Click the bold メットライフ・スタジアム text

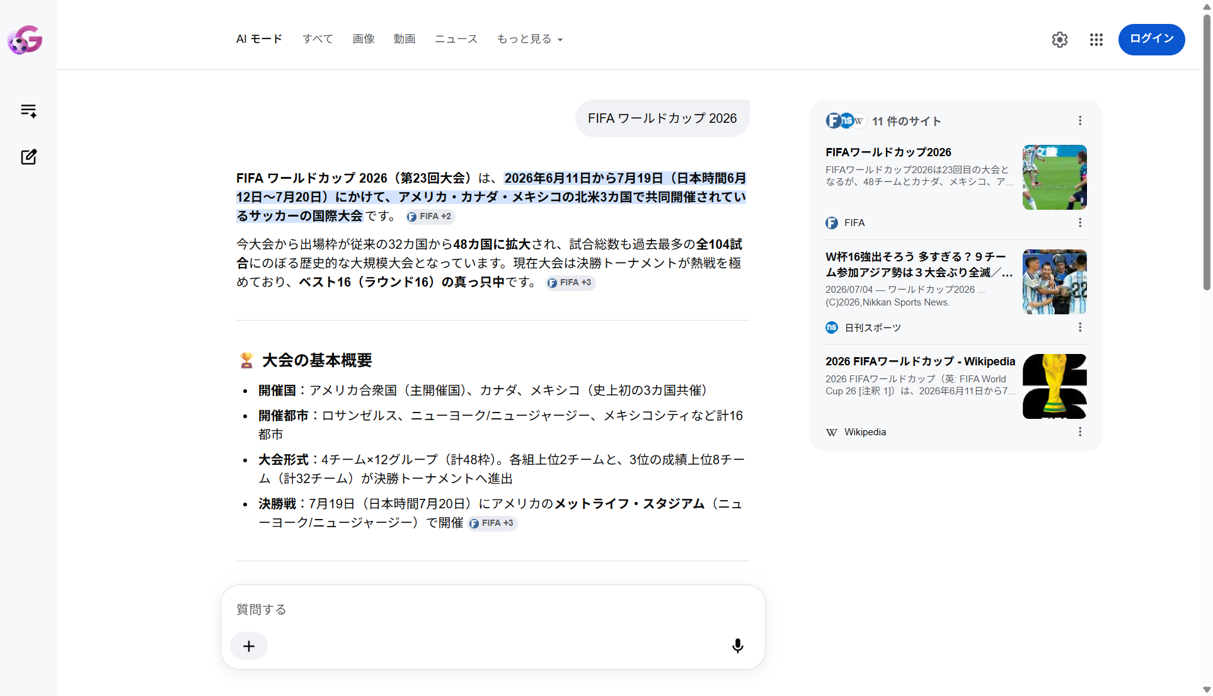(629, 504)
